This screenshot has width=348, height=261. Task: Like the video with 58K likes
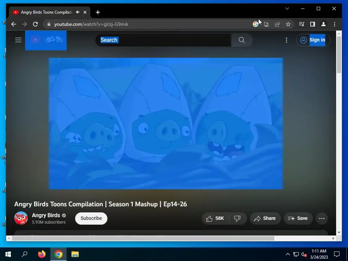[215, 219]
